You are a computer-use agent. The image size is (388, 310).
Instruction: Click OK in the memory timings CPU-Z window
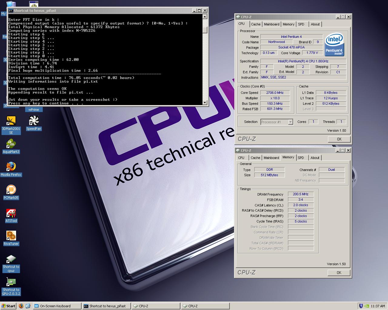(x=339, y=273)
